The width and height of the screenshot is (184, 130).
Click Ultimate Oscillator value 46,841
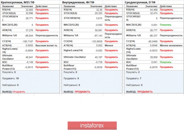click(29, 57)
